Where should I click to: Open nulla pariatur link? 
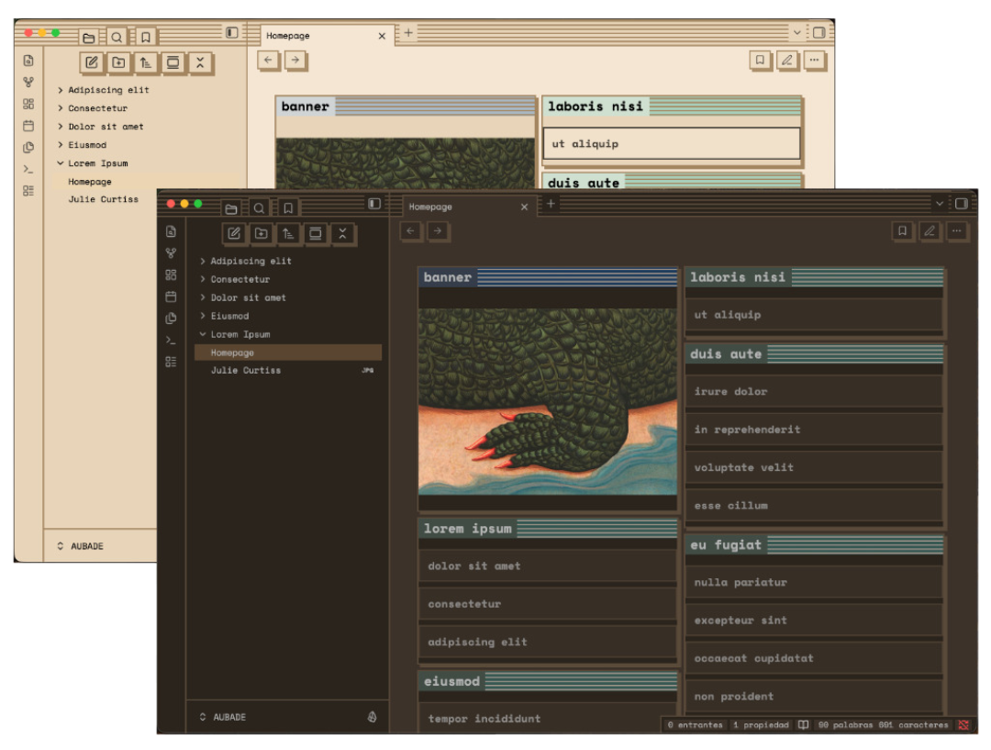[x=814, y=582]
